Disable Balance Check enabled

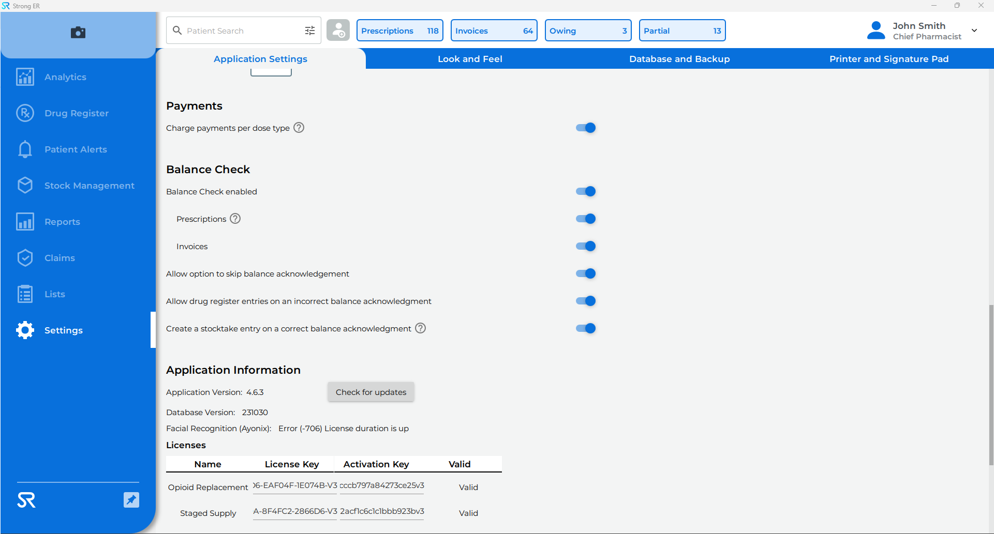[x=585, y=191]
